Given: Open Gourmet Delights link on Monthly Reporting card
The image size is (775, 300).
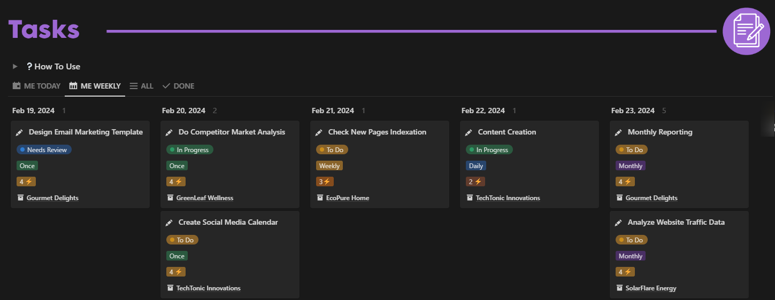Looking at the screenshot, I should point(651,198).
